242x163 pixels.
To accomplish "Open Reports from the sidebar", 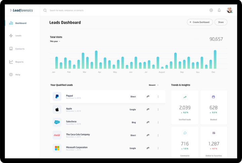I will point(19,62).
